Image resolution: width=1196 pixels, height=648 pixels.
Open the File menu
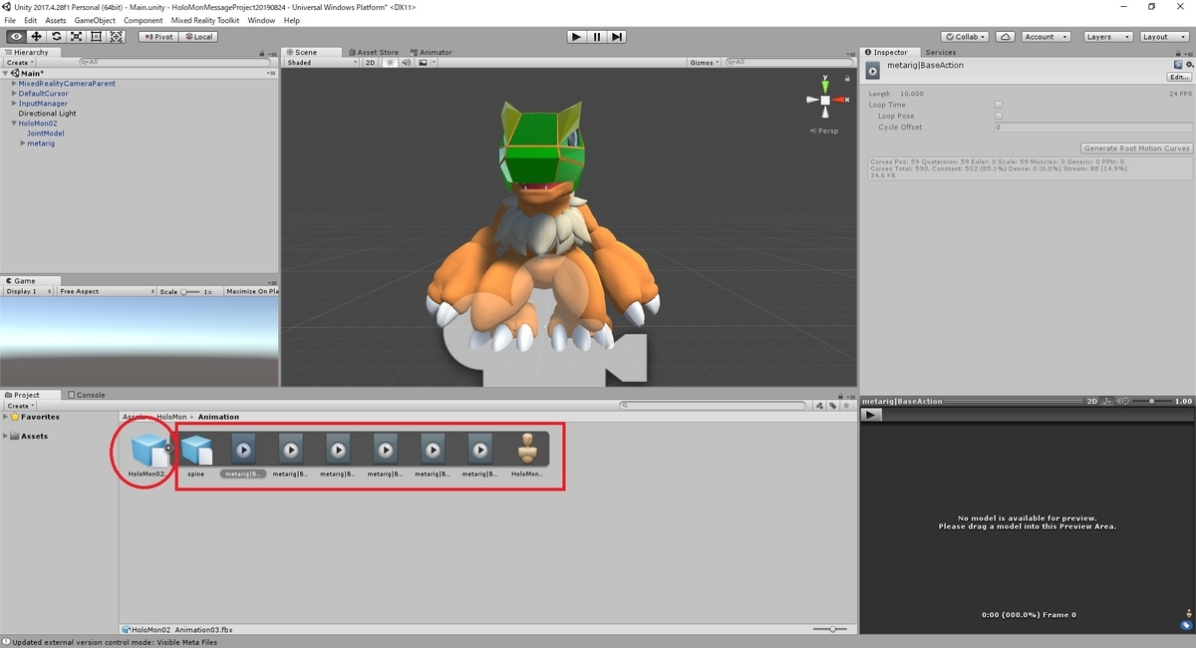pos(10,20)
